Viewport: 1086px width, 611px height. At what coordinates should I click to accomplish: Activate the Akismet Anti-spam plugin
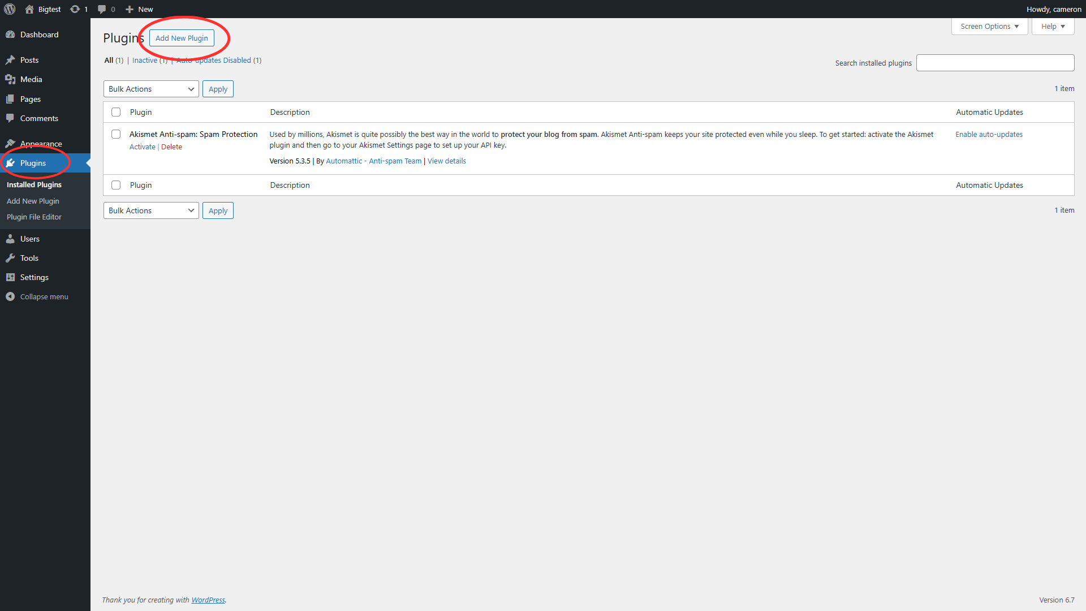pos(142,147)
